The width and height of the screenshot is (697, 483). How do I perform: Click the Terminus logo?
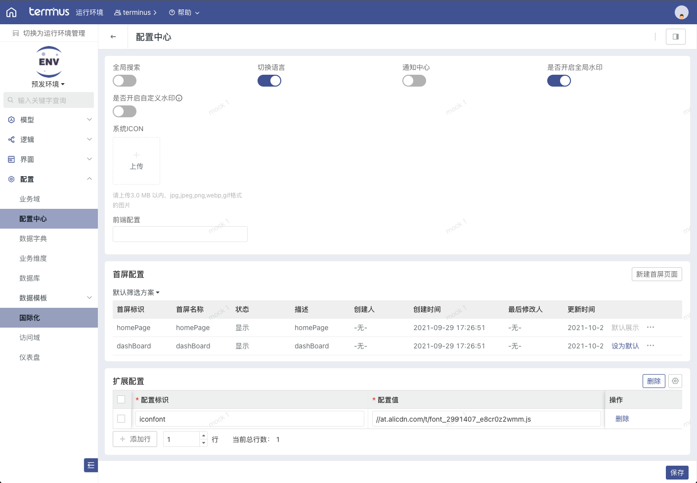click(x=49, y=12)
